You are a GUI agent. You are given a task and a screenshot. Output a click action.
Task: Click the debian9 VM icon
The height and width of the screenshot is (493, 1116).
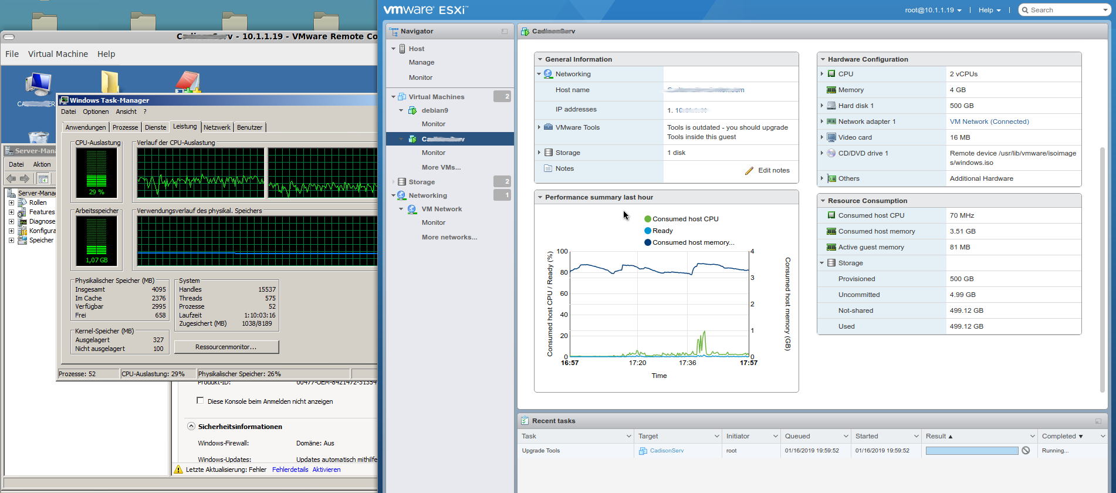click(412, 110)
